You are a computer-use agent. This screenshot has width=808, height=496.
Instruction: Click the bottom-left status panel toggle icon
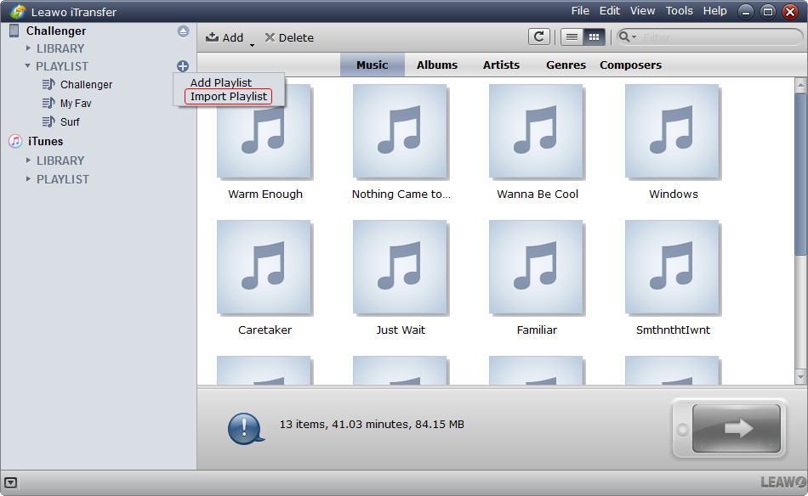click(x=10, y=482)
